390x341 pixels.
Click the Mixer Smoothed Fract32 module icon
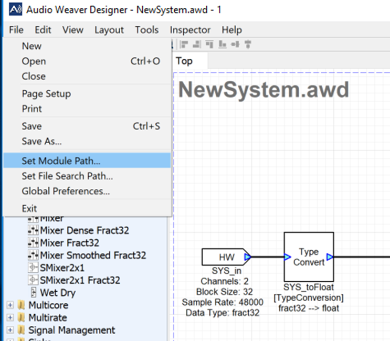click(x=33, y=255)
